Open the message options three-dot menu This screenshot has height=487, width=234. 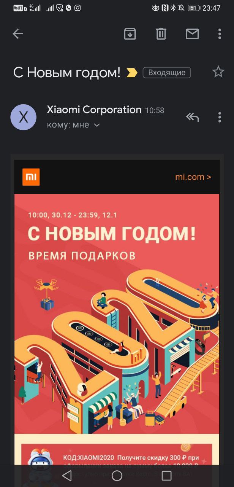point(220,117)
